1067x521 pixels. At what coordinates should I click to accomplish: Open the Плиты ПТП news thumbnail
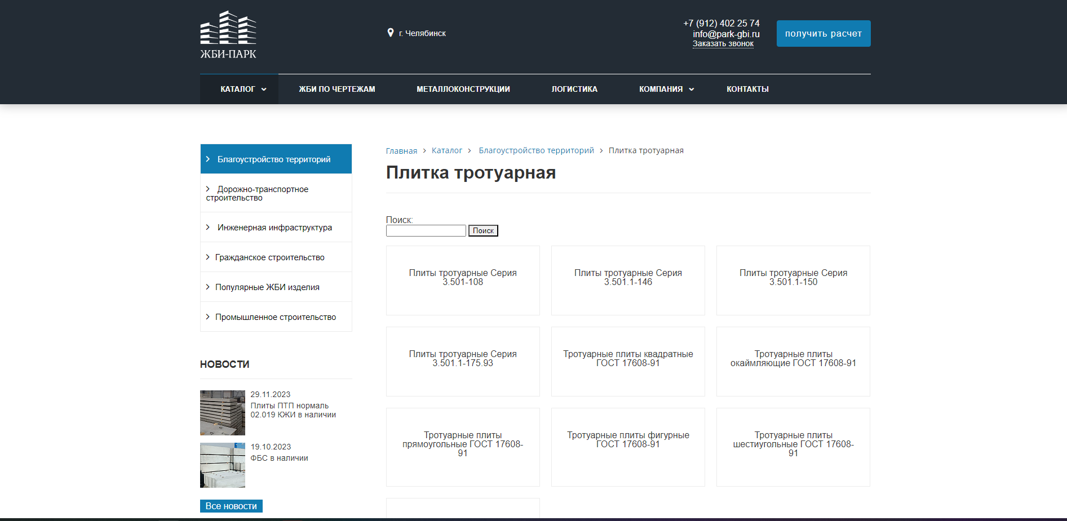pos(222,413)
